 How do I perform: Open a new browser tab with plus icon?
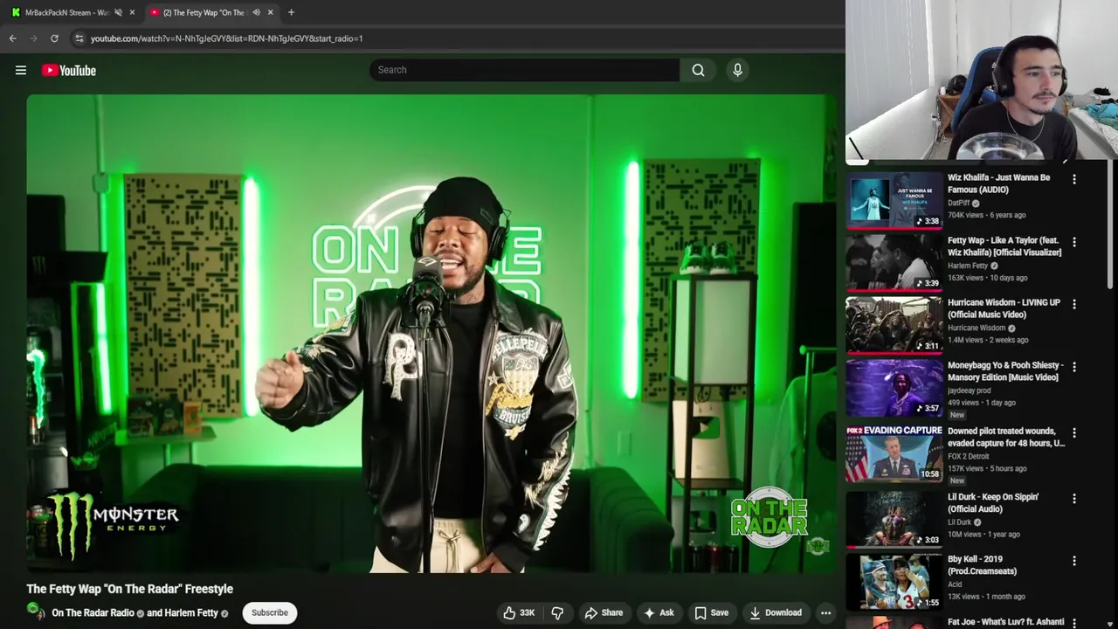[x=291, y=12]
